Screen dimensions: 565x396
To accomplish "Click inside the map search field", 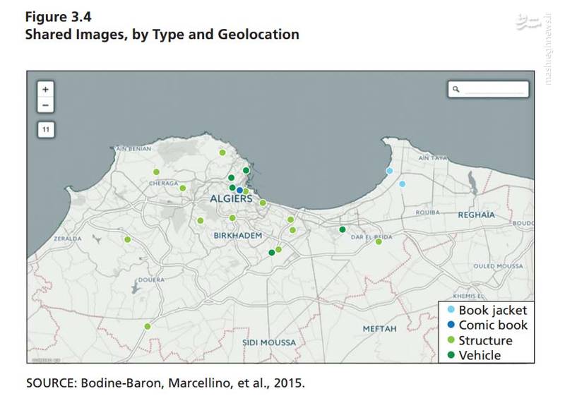I will click(494, 90).
